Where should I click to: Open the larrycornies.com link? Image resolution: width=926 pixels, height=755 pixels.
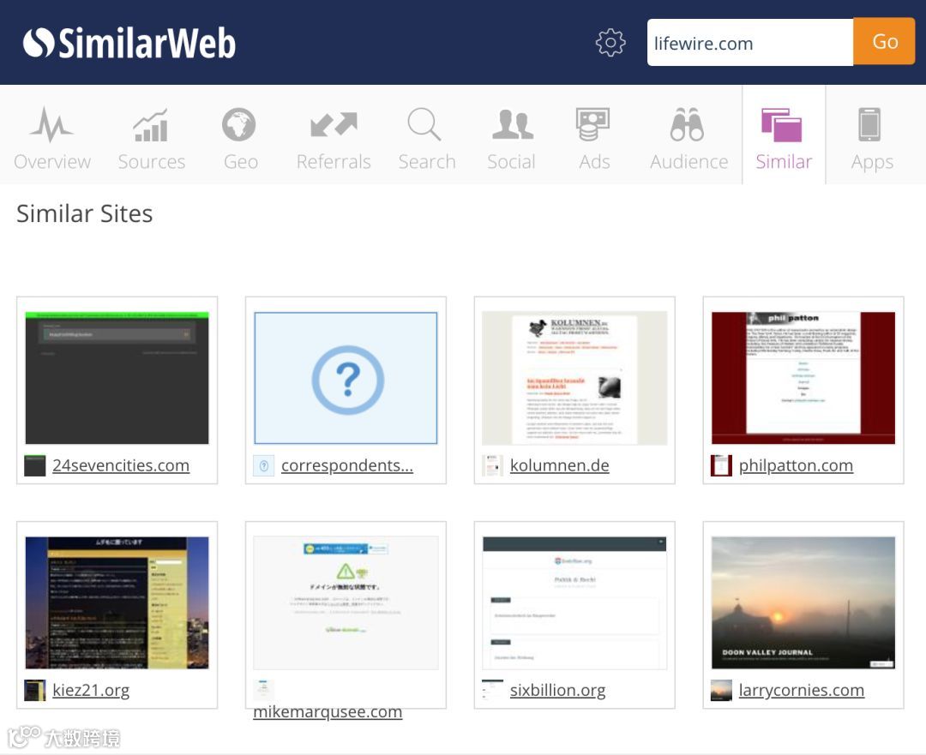802,690
